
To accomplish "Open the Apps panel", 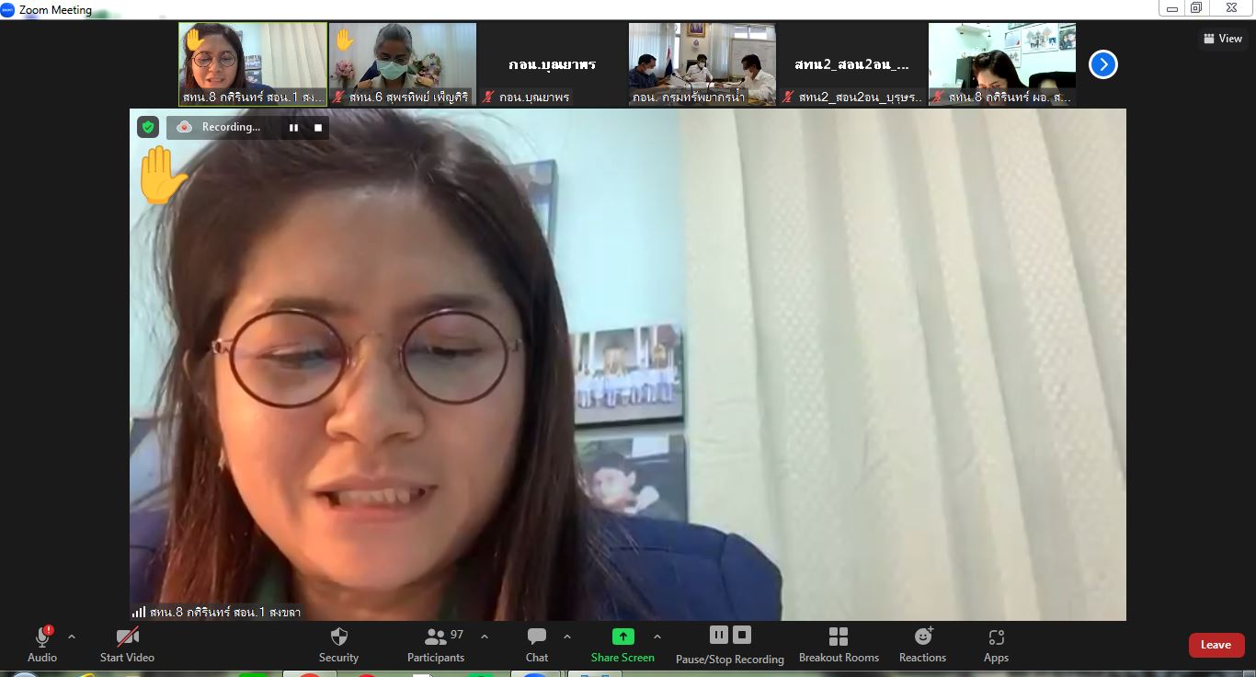I will (996, 644).
